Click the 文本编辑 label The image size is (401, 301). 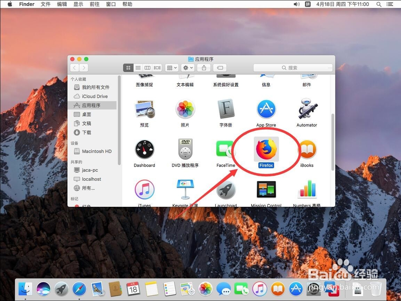(185, 85)
